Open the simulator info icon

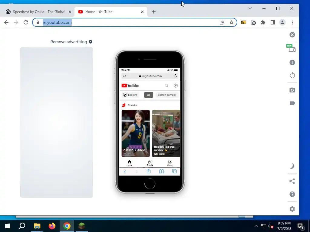coord(292,63)
